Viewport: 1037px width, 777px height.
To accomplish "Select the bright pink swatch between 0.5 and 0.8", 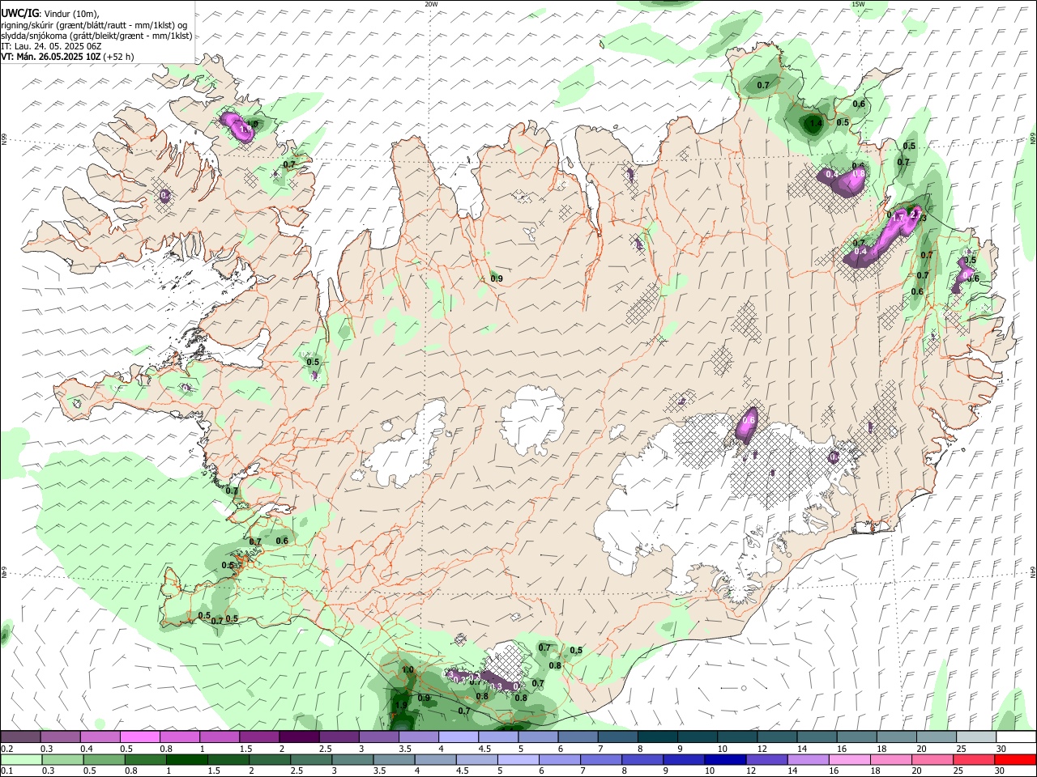I will click(139, 737).
